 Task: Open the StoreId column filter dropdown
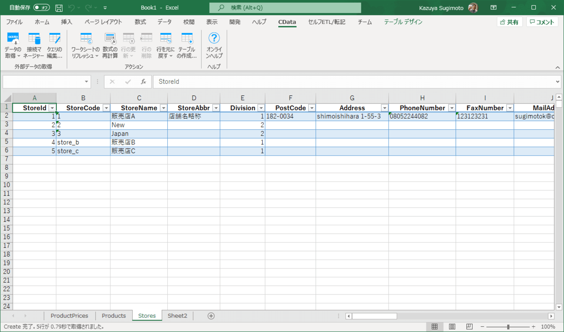[52, 108]
